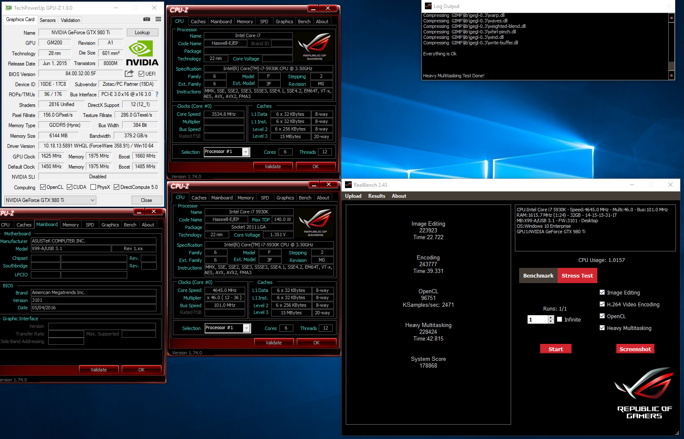Click the GPU-Z screenshot camera icon

click(147, 19)
